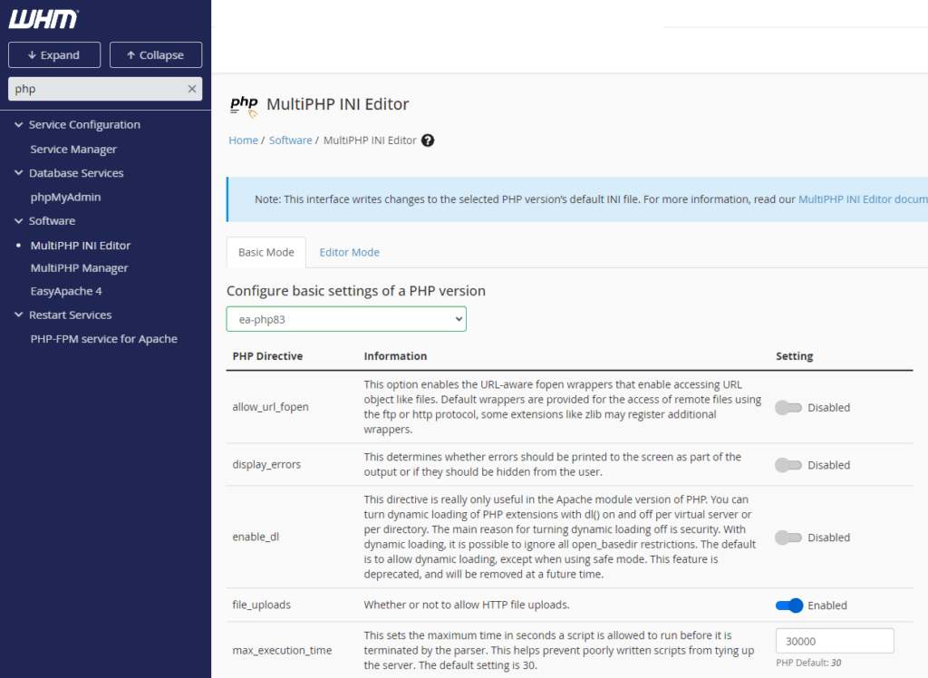928x678 pixels.
Task: Collapse the Service Configuration section
Action: click(18, 124)
